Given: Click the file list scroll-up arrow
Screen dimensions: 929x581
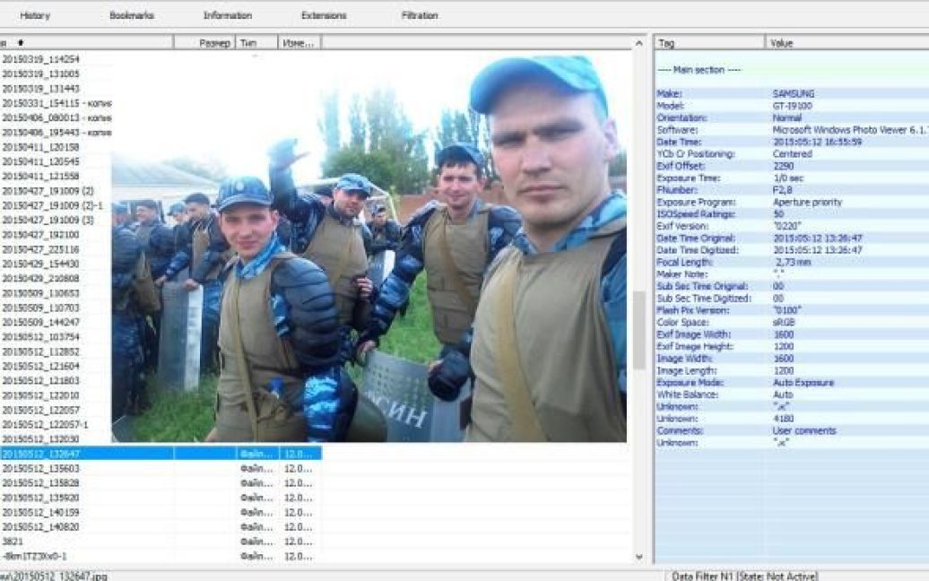Looking at the screenshot, I should click(638, 43).
